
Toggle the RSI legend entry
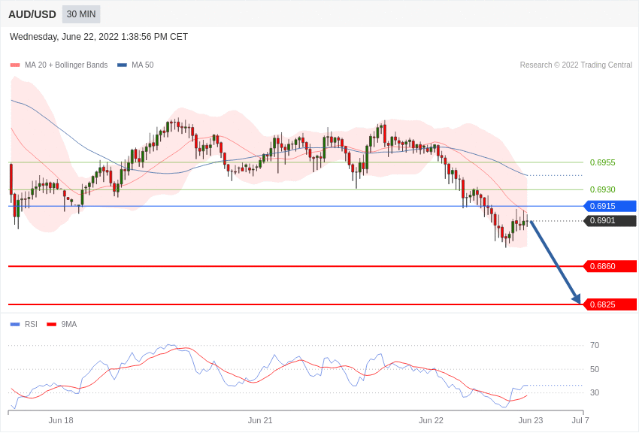[31, 325]
